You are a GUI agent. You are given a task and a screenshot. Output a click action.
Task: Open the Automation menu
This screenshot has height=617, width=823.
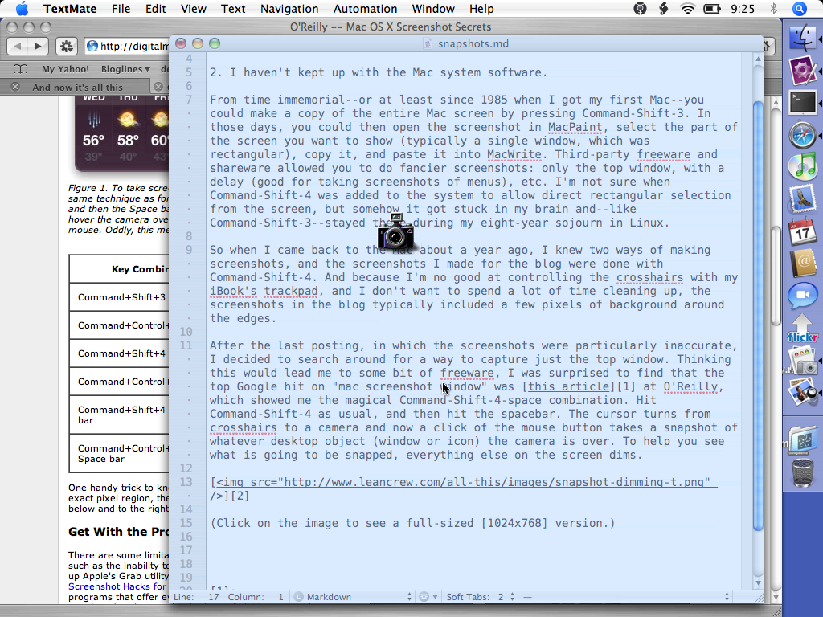(366, 9)
